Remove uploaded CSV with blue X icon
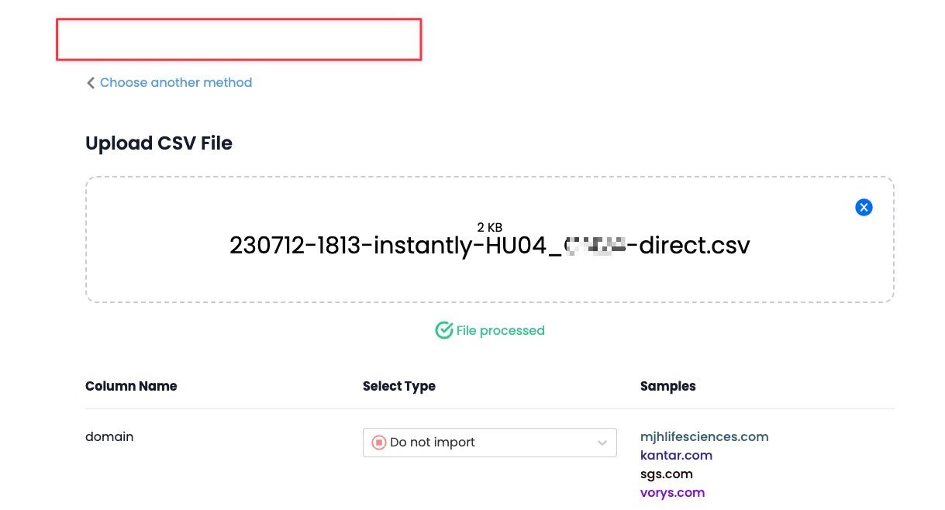Viewport: 945px width, 510px height. point(864,207)
